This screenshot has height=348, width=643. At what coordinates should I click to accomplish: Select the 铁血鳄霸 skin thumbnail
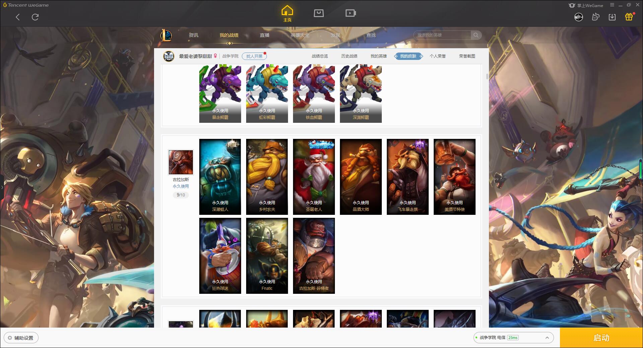[x=314, y=94]
